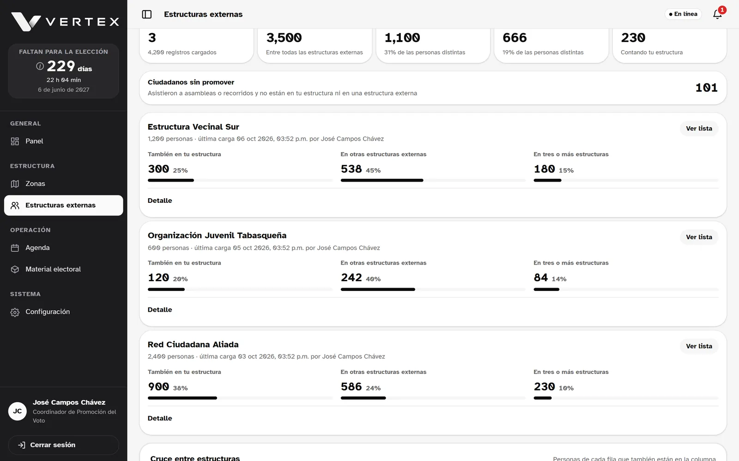Expand Detalle for Red Ciudadana Aliada
Screen dimensions: 739x461
tap(160, 418)
